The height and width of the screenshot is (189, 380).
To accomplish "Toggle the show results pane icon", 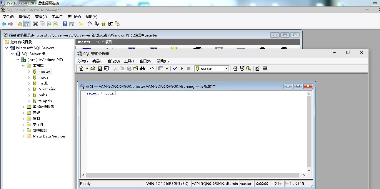I will click(x=265, y=69).
